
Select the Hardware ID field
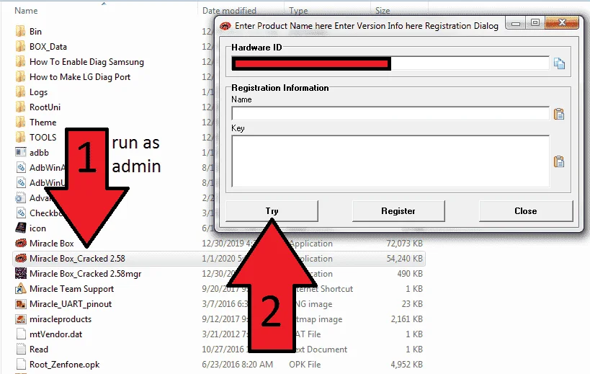tap(390, 63)
